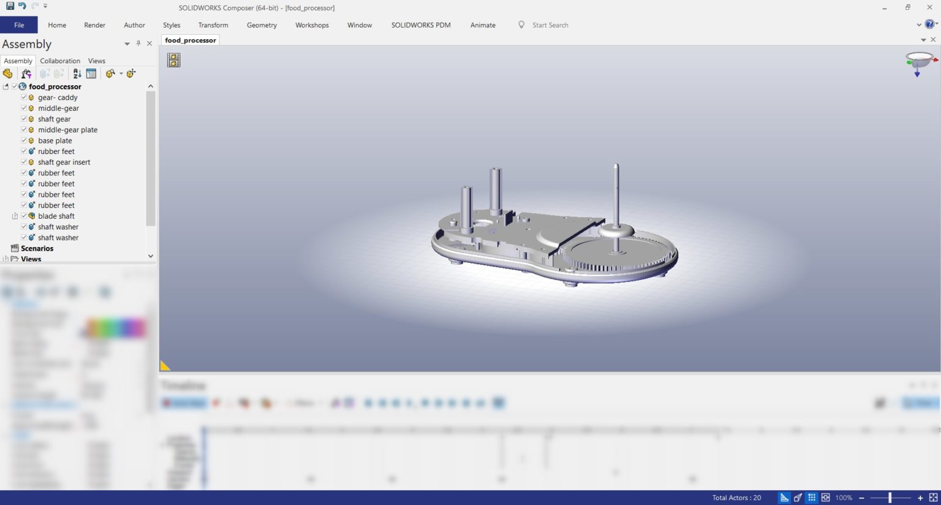Screen dimensions: 941x505
Task: Click the zoom slider handle in status bar
Action: click(890, 498)
